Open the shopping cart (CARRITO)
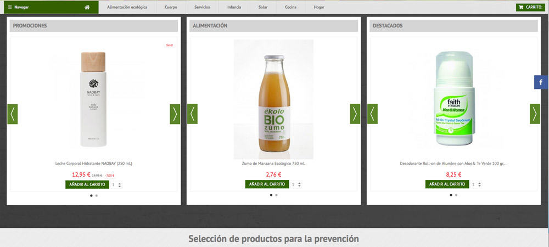Image resolution: width=549 pixels, height=247 pixels. [530, 7]
